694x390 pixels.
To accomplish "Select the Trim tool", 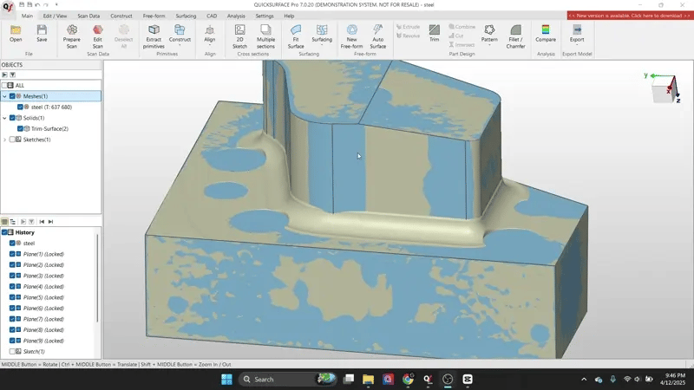I will [x=434, y=34].
